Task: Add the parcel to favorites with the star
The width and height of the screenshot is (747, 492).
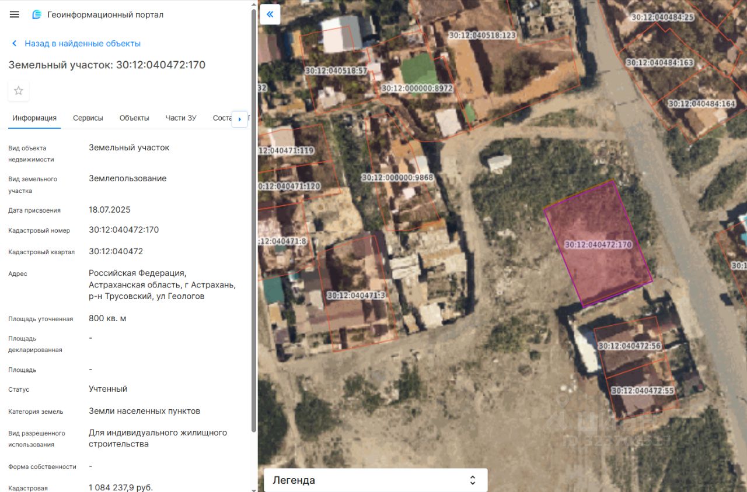Action: pyautogui.click(x=19, y=90)
